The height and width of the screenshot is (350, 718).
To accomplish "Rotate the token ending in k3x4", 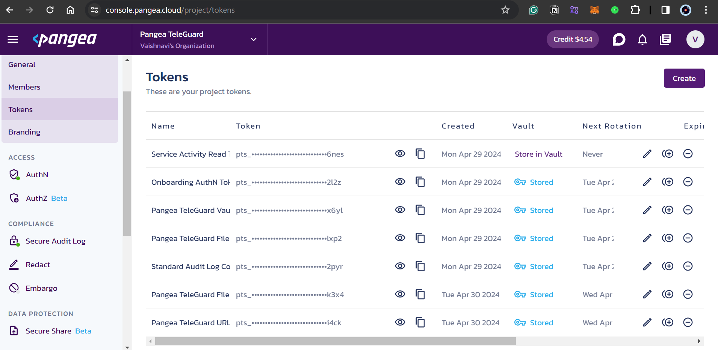I will pos(668,294).
